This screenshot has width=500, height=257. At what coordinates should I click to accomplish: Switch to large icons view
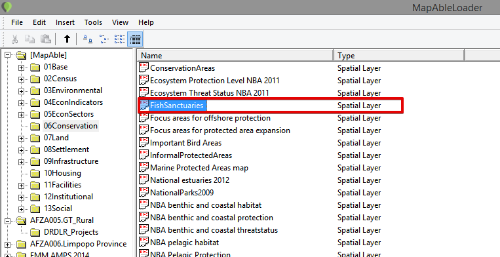88,39
